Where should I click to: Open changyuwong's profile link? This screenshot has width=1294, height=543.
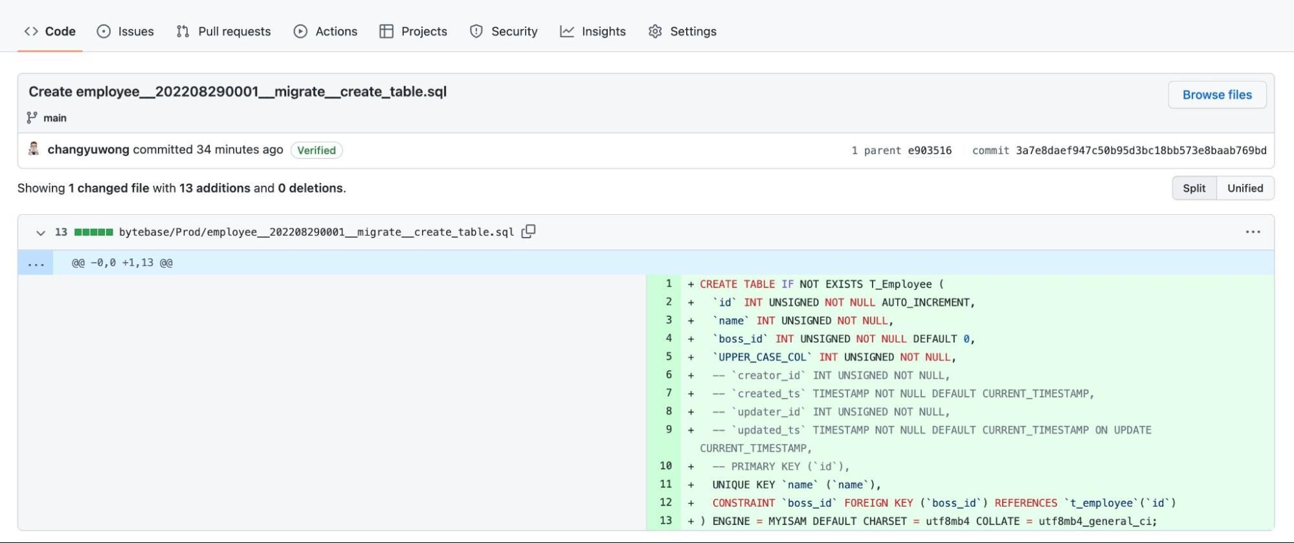tap(88, 150)
